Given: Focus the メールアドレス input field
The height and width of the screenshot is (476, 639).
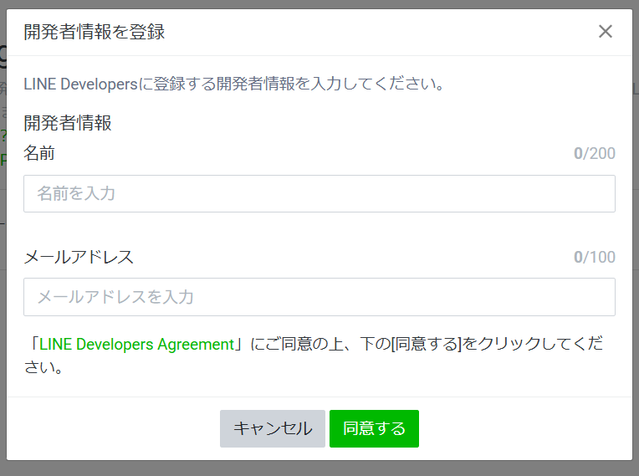Looking at the screenshot, I should coord(319,297).
